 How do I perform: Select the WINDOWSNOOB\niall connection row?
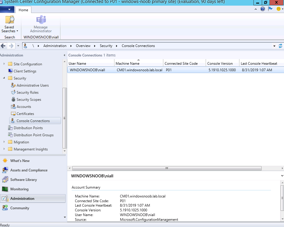[x=176, y=70]
